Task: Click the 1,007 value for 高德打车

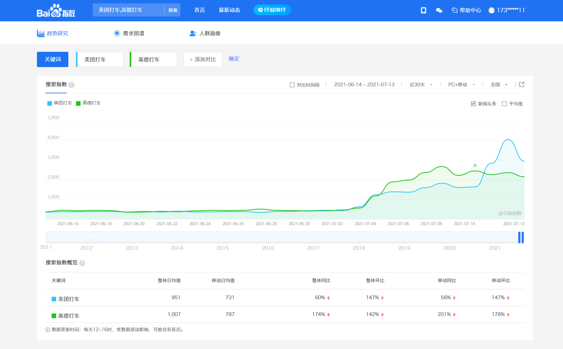Action: (x=174, y=314)
